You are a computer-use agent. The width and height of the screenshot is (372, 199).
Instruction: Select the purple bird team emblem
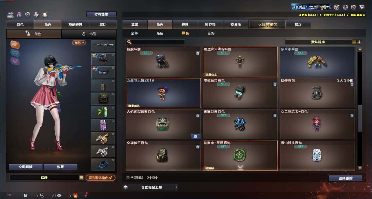pyautogui.click(x=15, y=61)
